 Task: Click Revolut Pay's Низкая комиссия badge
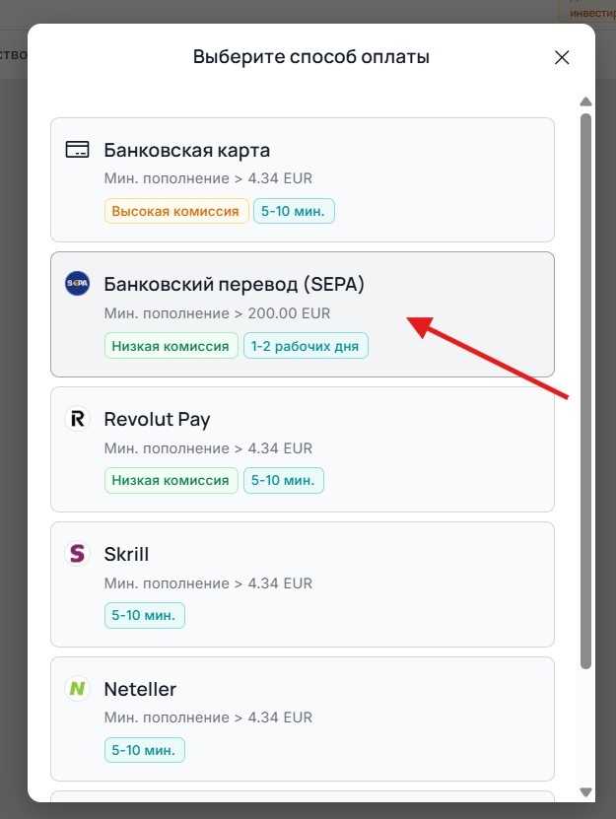coord(171,481)
